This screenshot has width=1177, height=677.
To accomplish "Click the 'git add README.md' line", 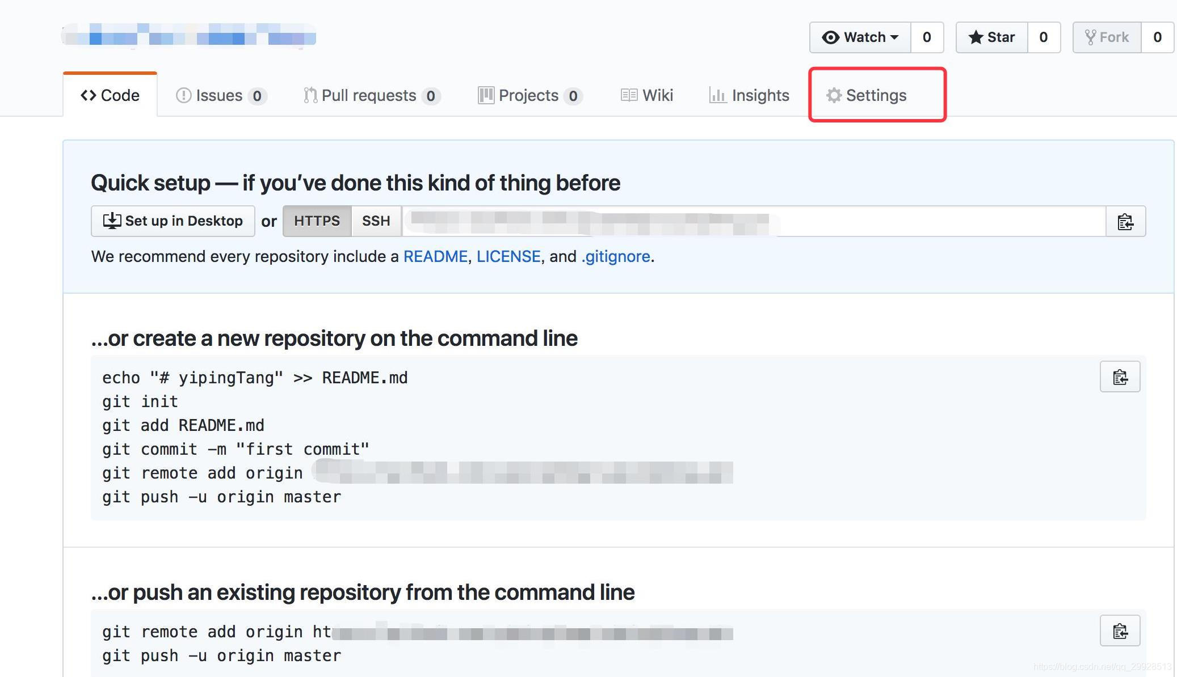I will point(183,425).
